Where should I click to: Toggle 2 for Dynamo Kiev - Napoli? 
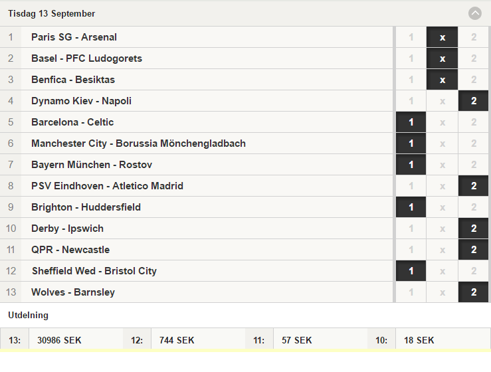(474, 101)
